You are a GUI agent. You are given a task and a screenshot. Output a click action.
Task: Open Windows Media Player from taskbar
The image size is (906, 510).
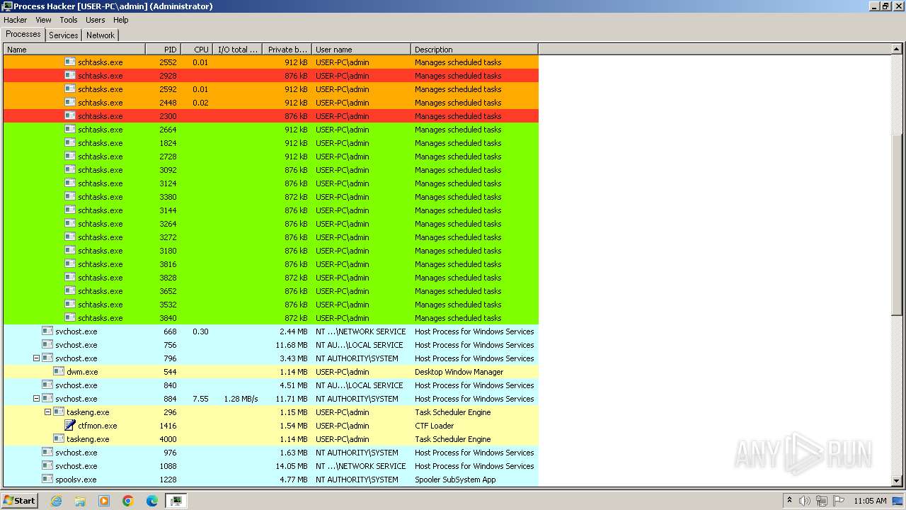(x=104, y=501)
